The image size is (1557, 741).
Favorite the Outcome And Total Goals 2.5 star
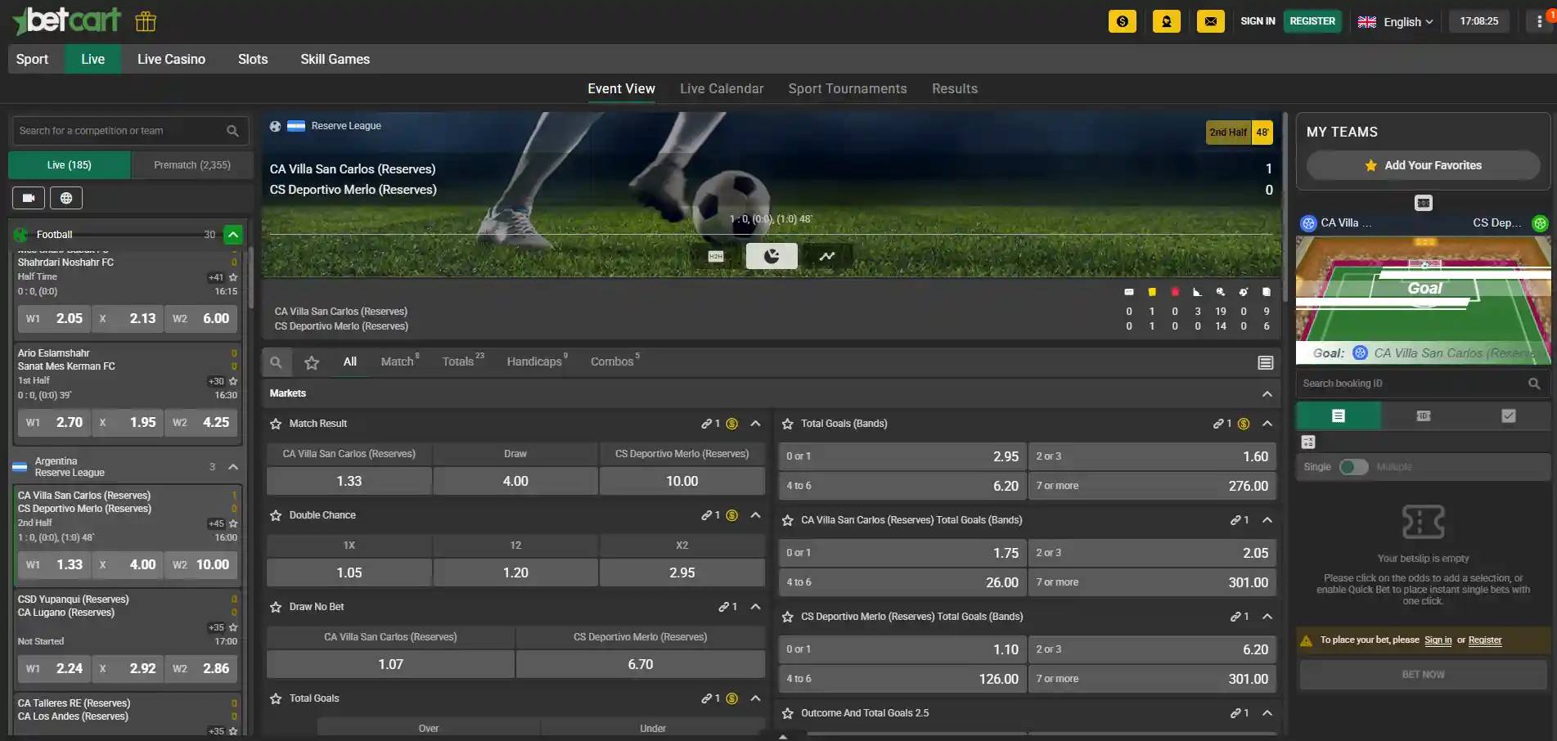point(788,713)
